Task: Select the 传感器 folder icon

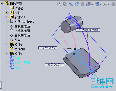Action: pos(12,8)
